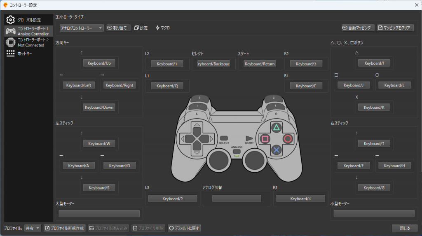Click the ANALOG button on controller image
The width and height of the screenshot is (422, 236).
(x=237, y=152)
